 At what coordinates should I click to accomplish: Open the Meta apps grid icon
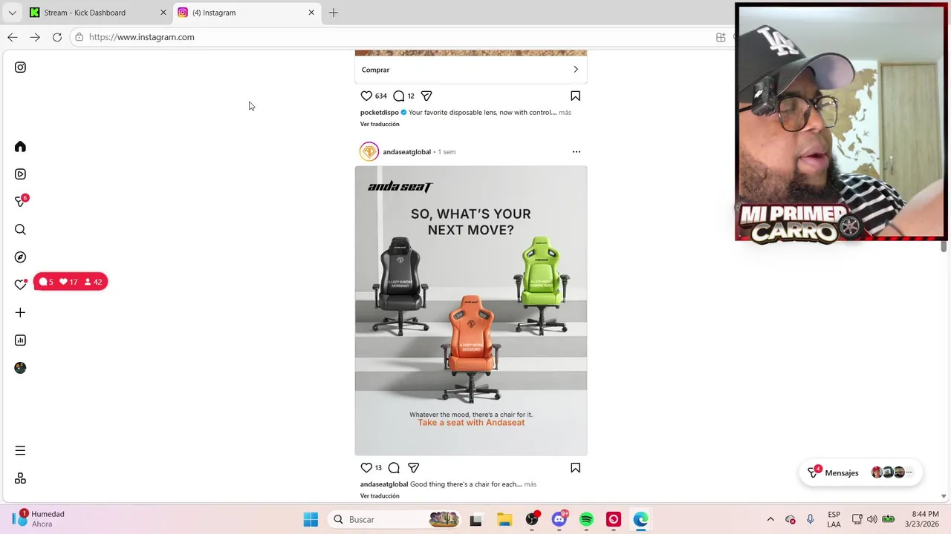(20, 478)
